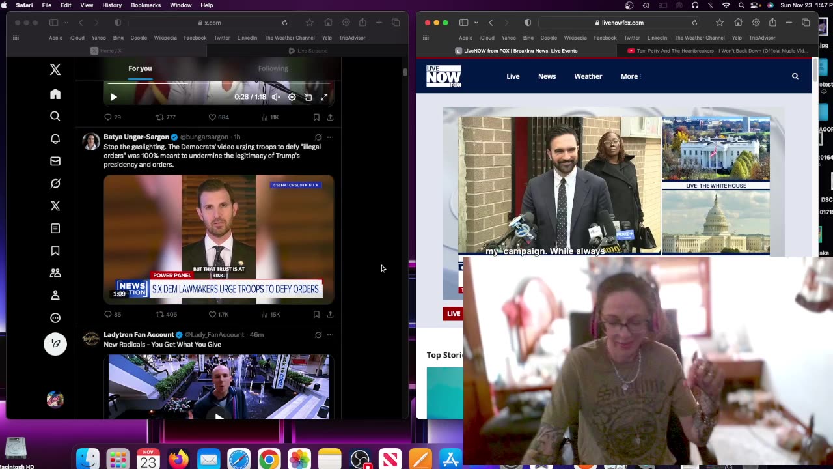Open Communities icon in X sidebar

pos(55,273)
